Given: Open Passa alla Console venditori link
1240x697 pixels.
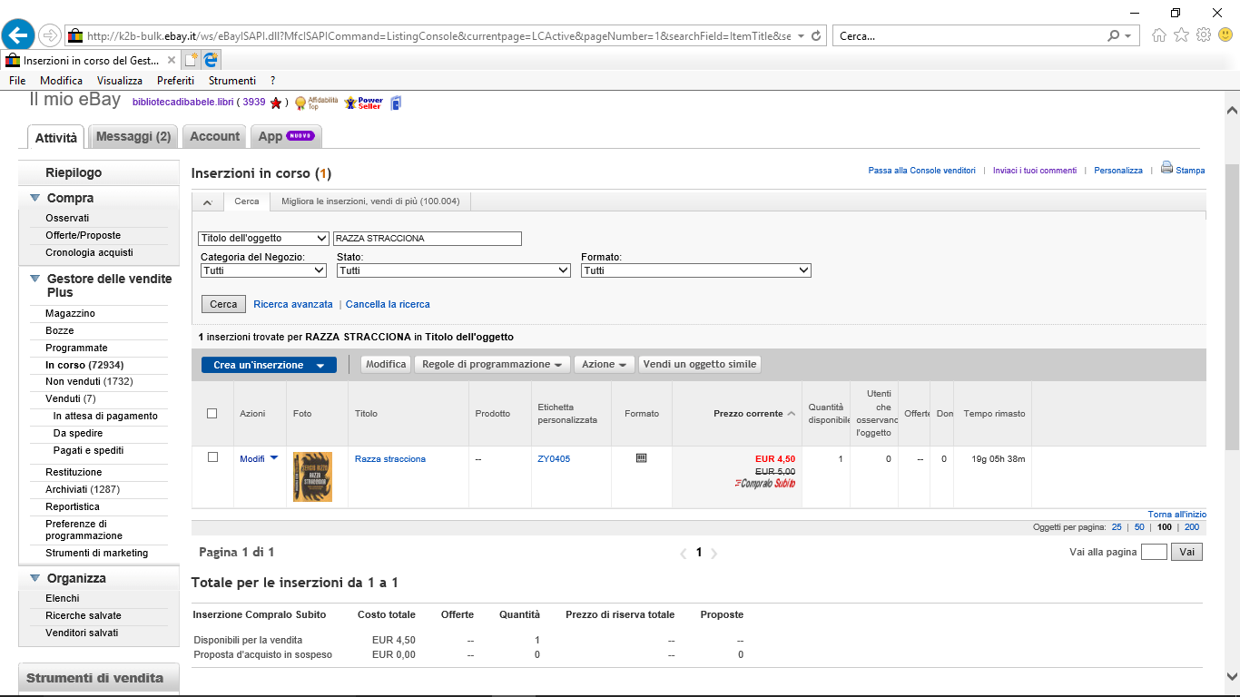Looking at the screenshot, I should click(922, 170).
